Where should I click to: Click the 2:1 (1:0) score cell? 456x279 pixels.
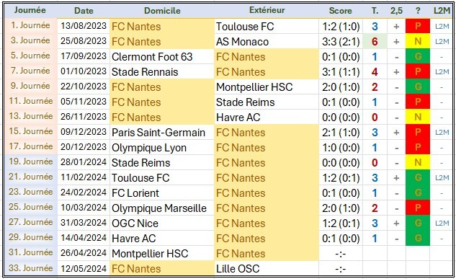pos(341,133)
